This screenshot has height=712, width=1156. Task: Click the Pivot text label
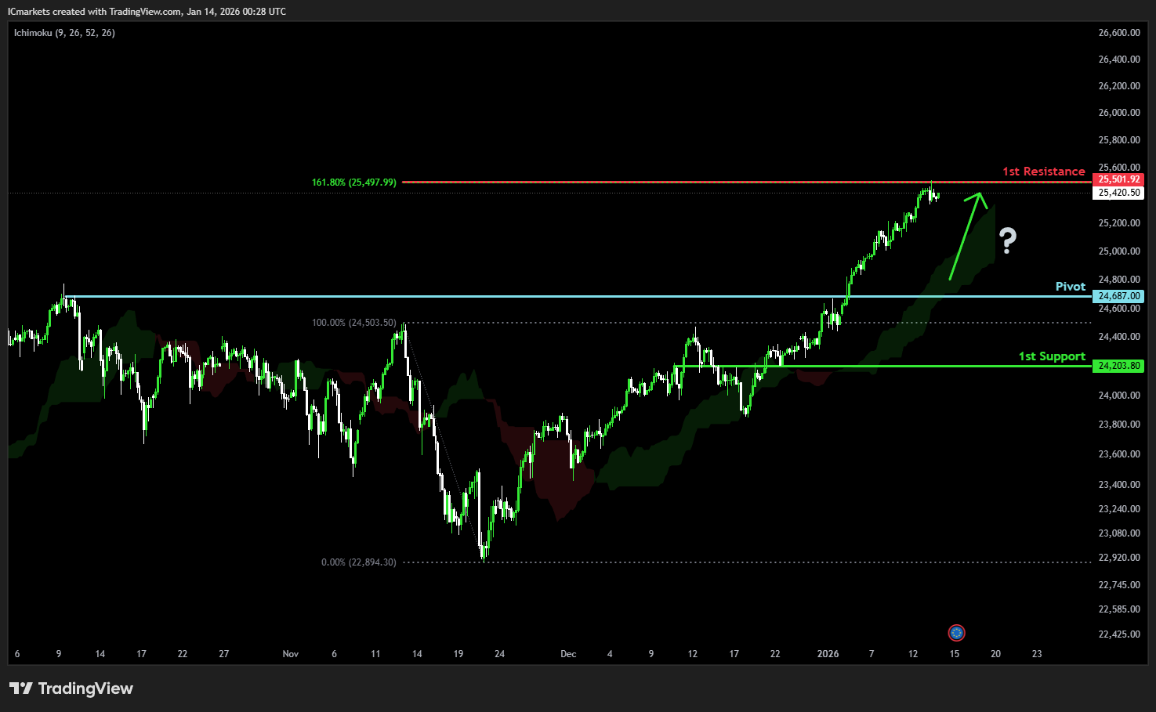1070,287
